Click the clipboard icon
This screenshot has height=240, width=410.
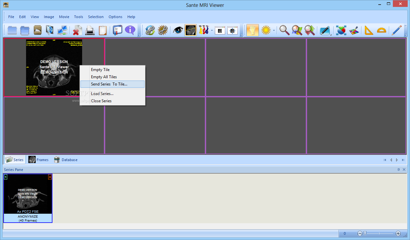(103, 30)
